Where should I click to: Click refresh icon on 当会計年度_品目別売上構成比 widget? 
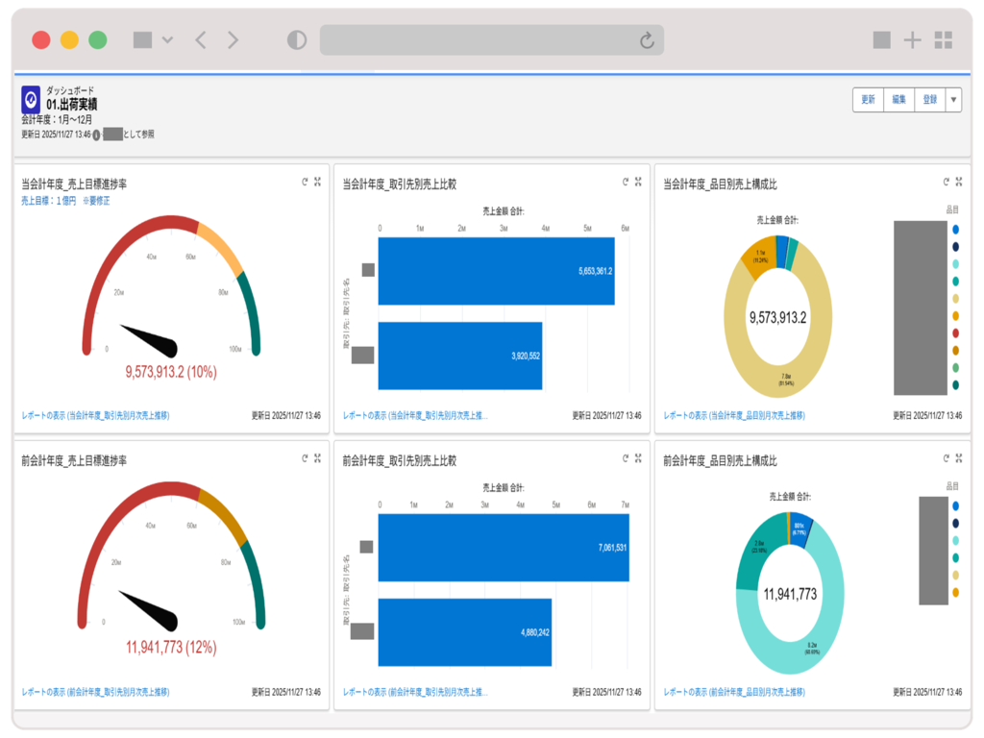(947, 181)
